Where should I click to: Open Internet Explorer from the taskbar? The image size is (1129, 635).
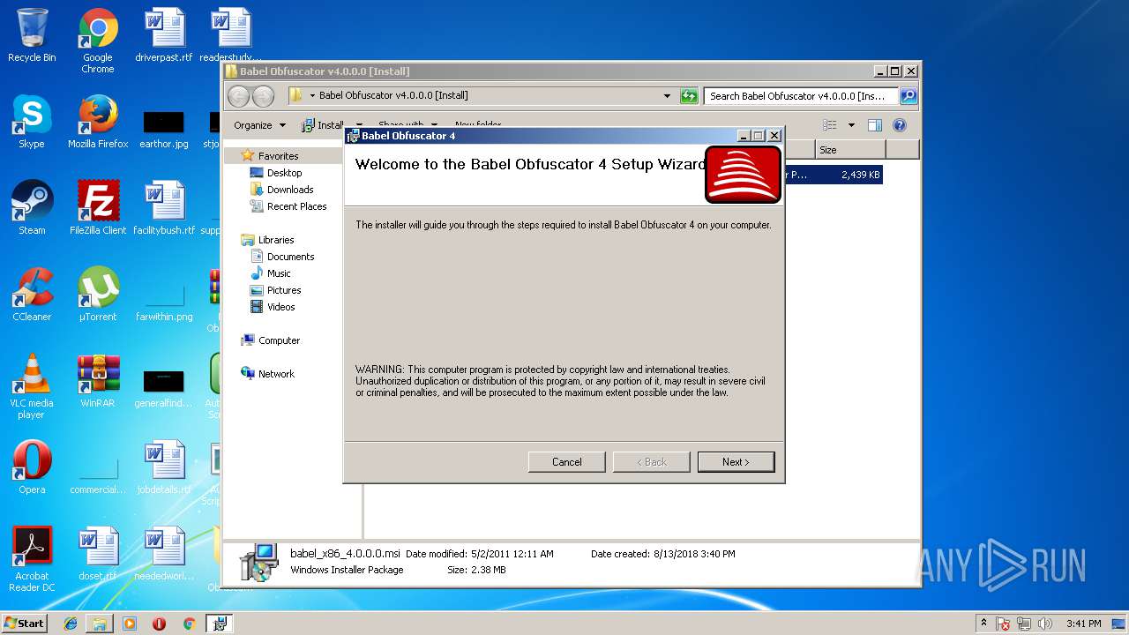click(71, 624)
